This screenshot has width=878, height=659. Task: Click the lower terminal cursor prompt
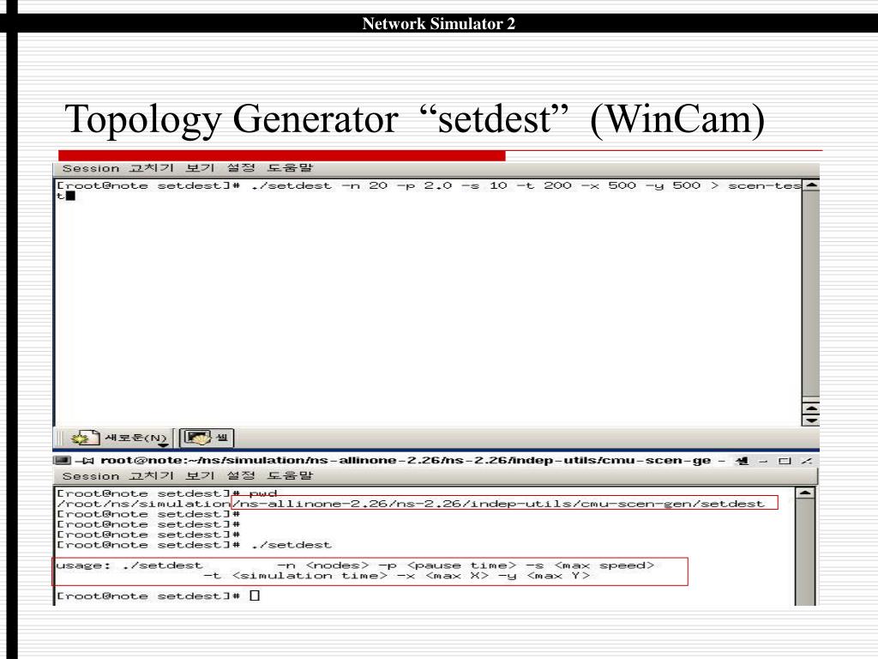pos(255,596)
